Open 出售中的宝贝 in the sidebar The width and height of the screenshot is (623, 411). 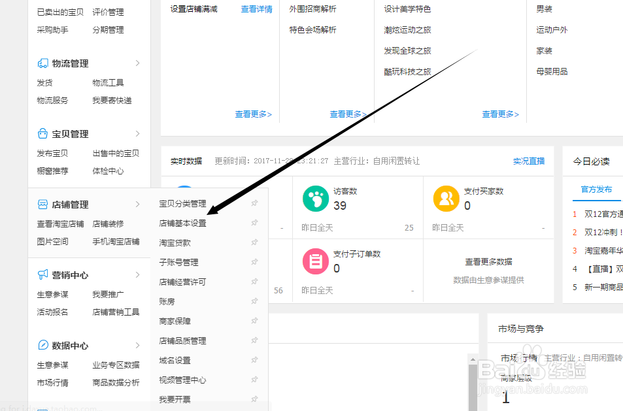[x=116, y=154]
